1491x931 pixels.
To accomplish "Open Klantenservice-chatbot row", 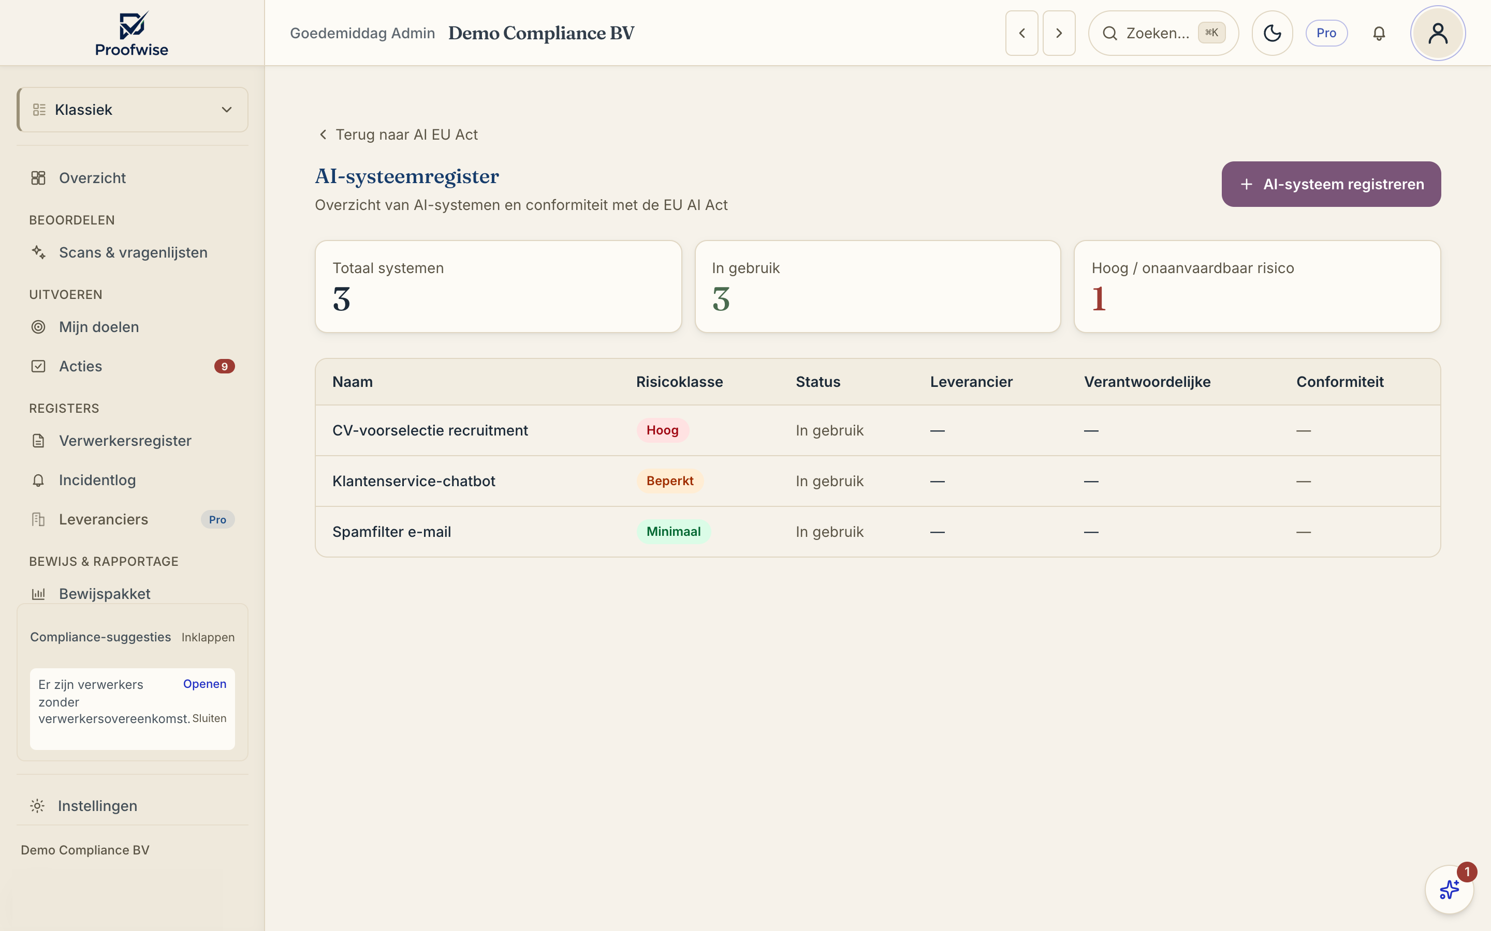I will tap(878, 481).
